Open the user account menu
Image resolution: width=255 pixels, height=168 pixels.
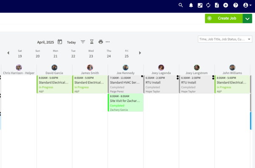247,6
